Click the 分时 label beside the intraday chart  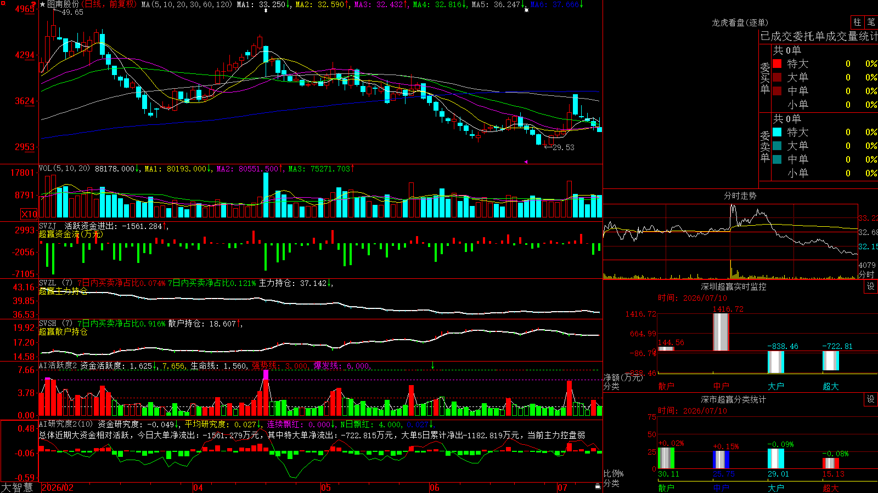click(866, 274)
